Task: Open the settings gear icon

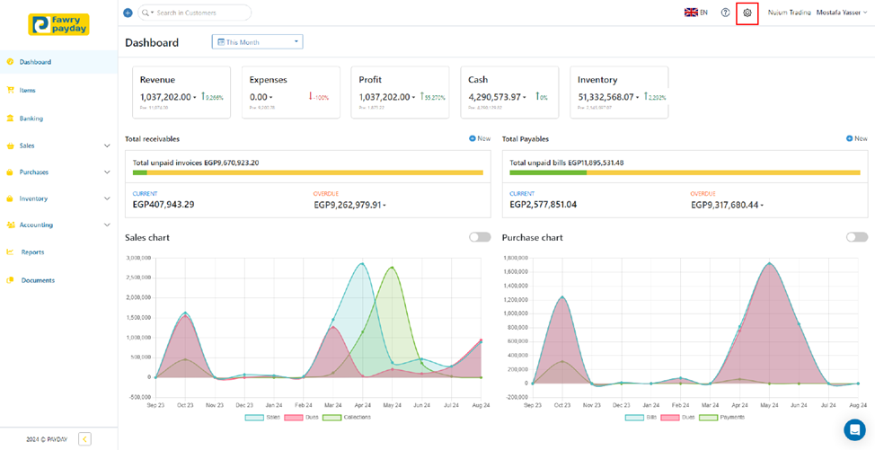Action: (x=747, y=13)
